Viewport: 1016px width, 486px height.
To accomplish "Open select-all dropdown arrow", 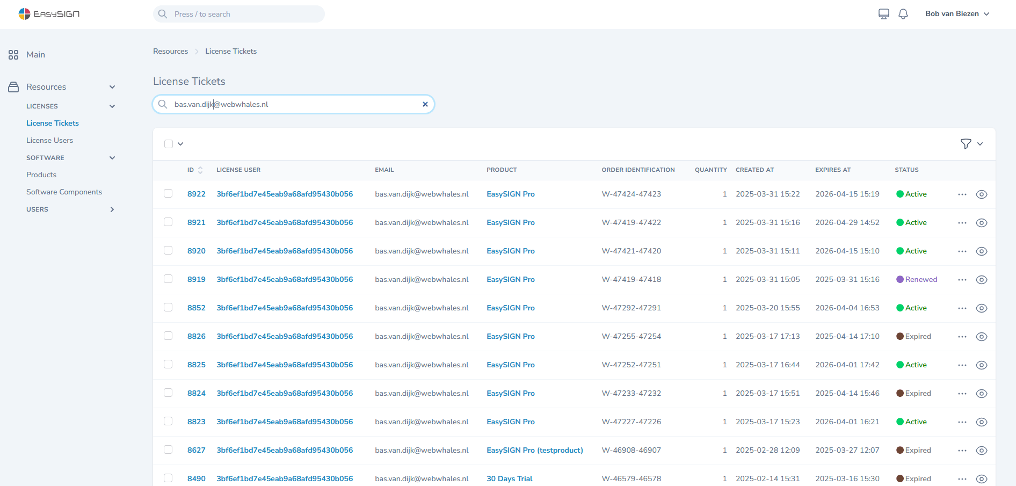I will [x=180, y=144].
